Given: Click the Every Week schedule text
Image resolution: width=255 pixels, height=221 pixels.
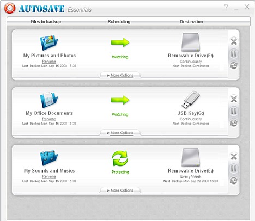Looking at the screenshot, I should pyautogui.click(x=191, y=176).
